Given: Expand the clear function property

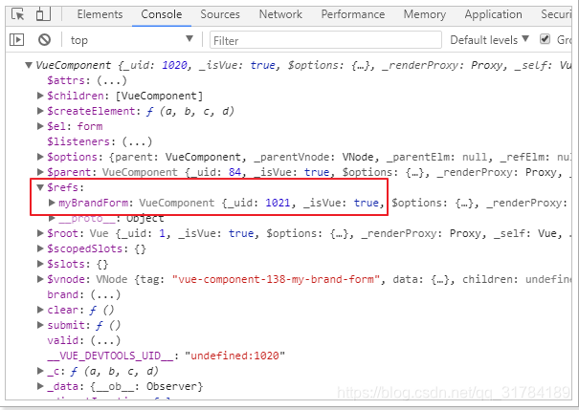Looking at the screenshot, I should [40, 310].
